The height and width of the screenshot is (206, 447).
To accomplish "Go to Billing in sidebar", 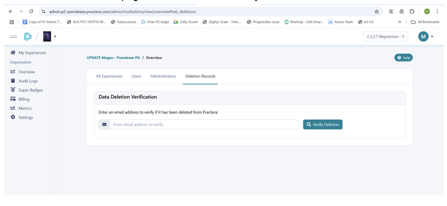I will coord(24,99).
